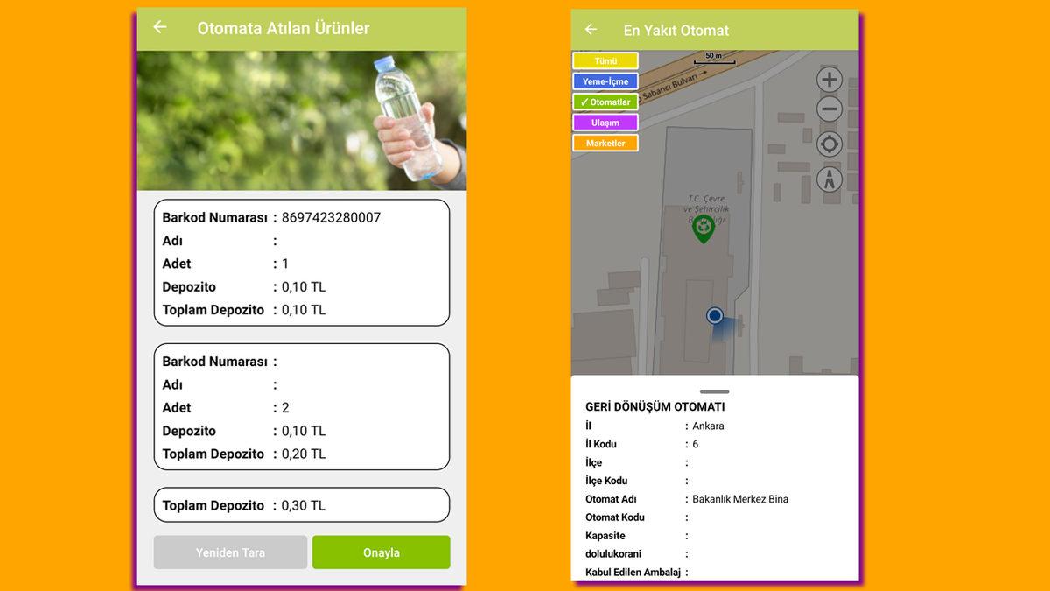1050x591 pixels.
Task: Uncheck the Otomatlar map filter
Action: 605,102
